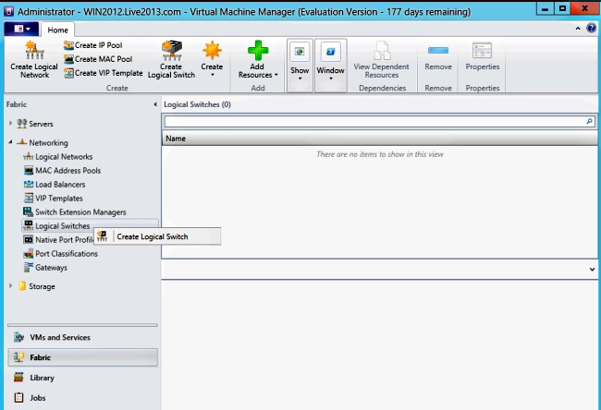Click the Window PowerShell icon in the ribbon
This screenshot has width=601, height=410.
point(330,52)
